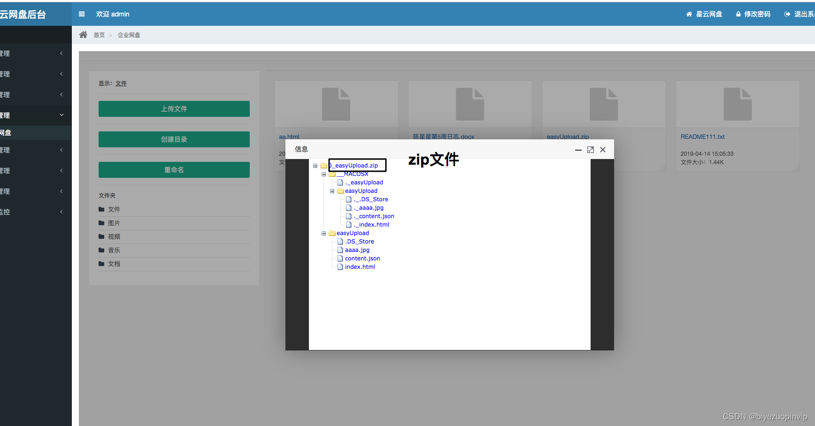Click the home icon in the breadcrumb

(83, 35)
